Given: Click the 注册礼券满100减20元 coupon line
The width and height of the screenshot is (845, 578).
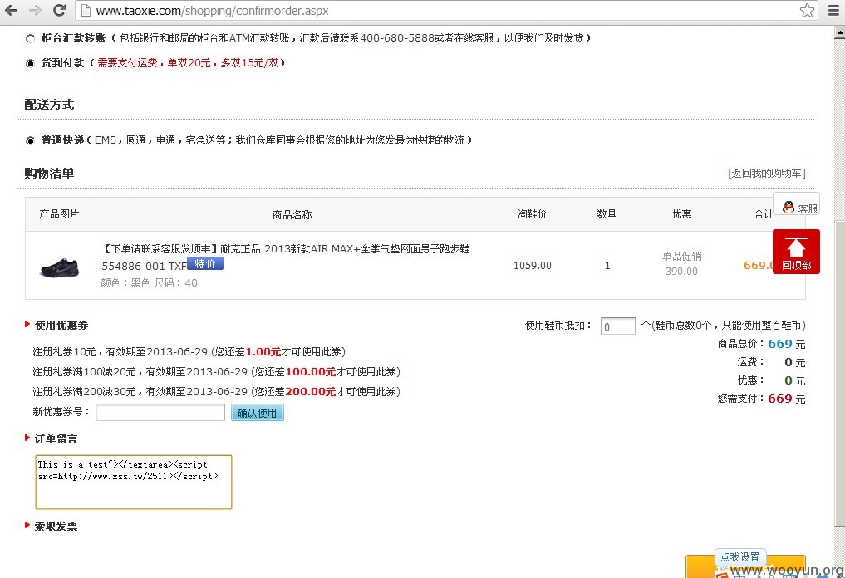Looking at the screenshot, I should (x=216, y=372).
